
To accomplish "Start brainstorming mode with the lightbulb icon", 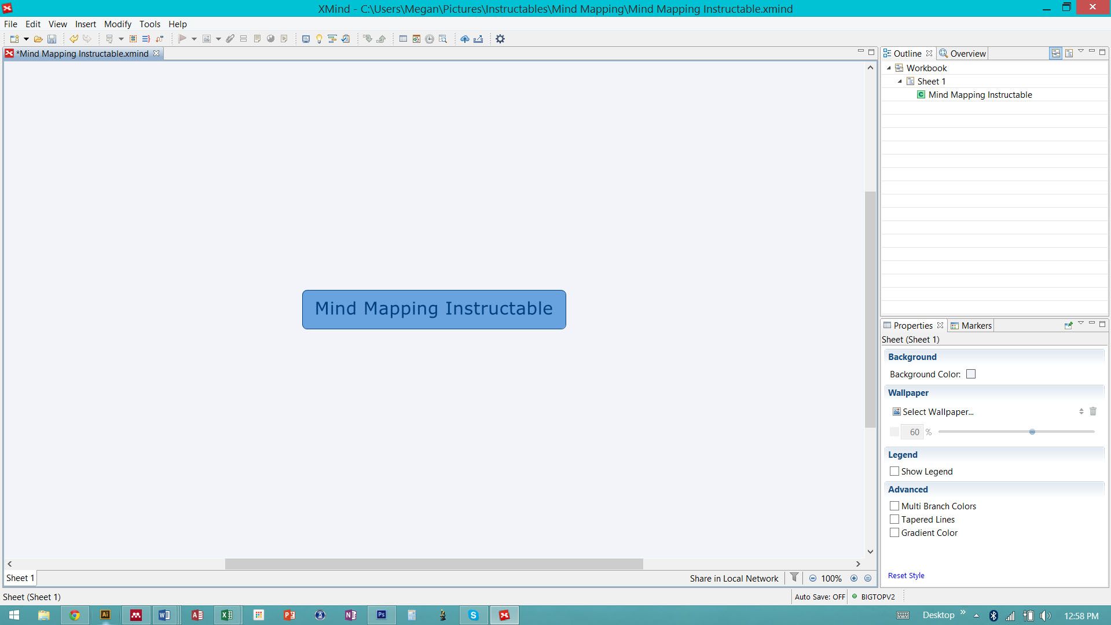I will point(319,39).
